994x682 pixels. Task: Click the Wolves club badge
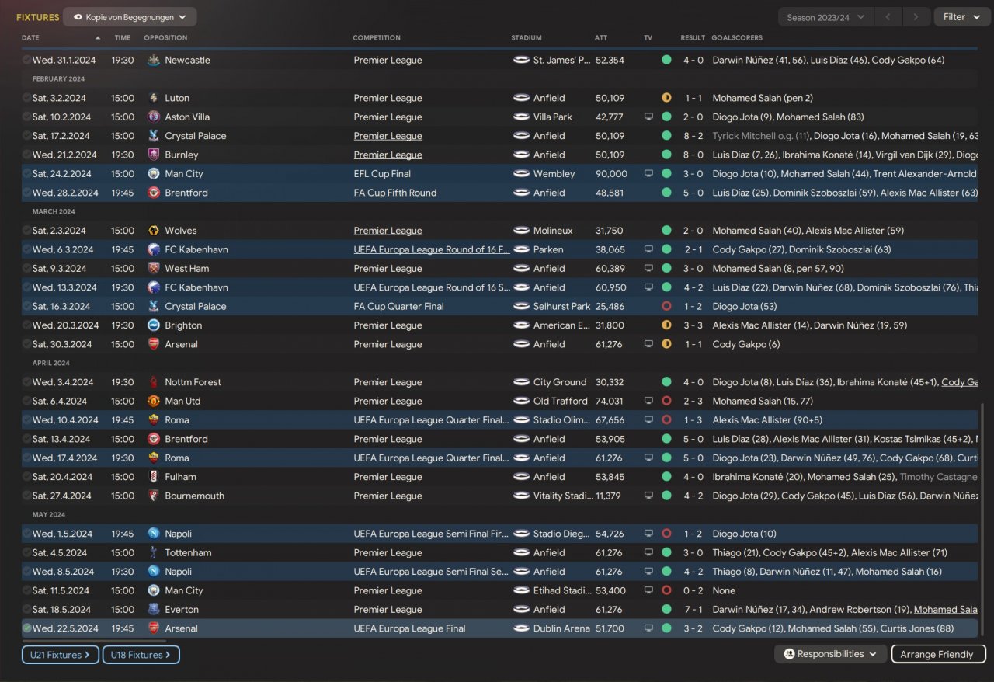coord(154,231)
